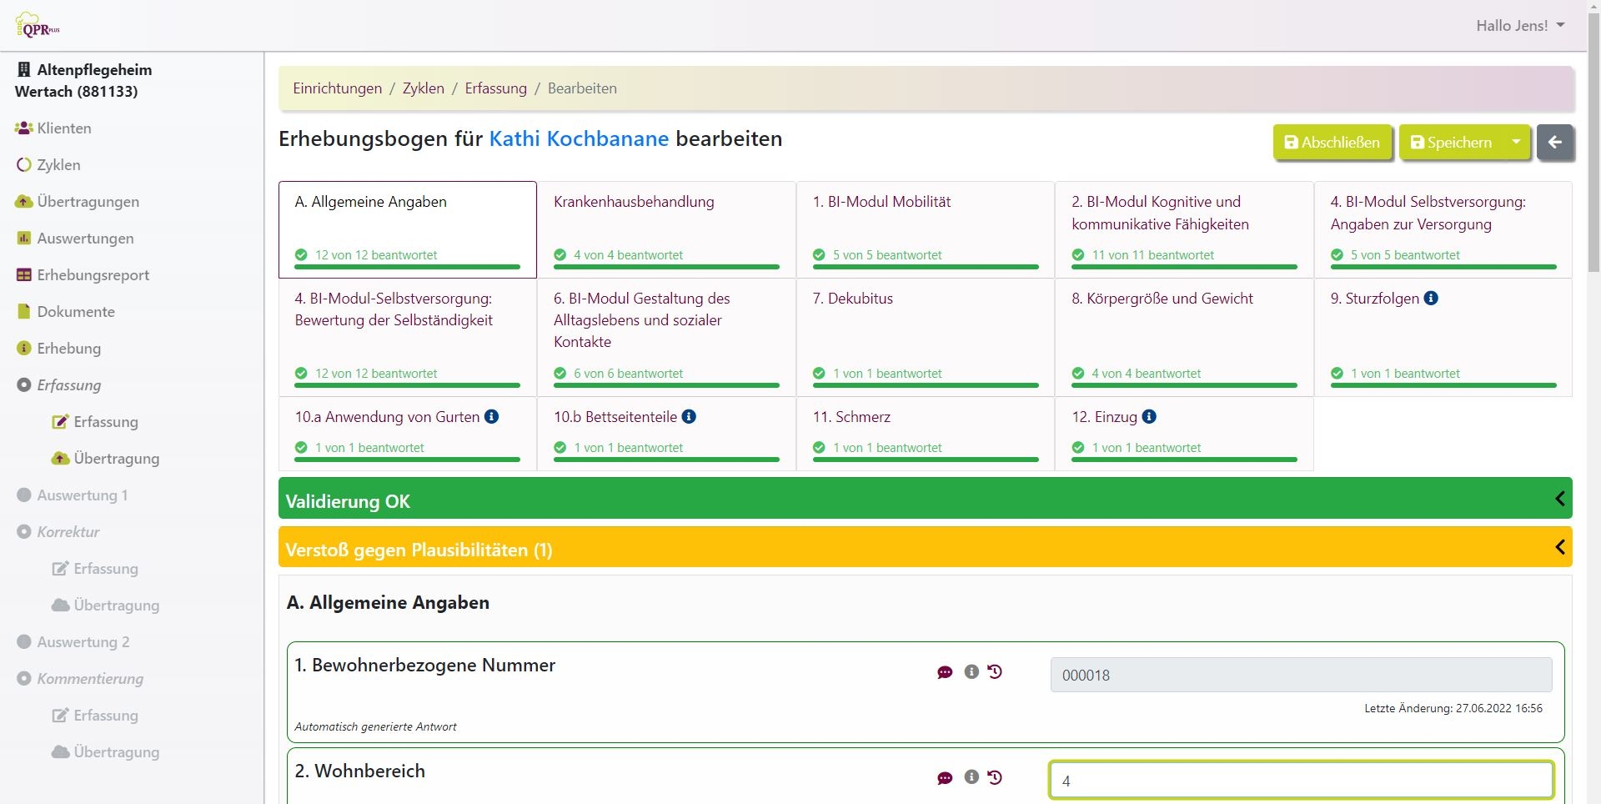Open history icon for Wohnbereich question
1601x804 pixels.
[x=995, y=777]
